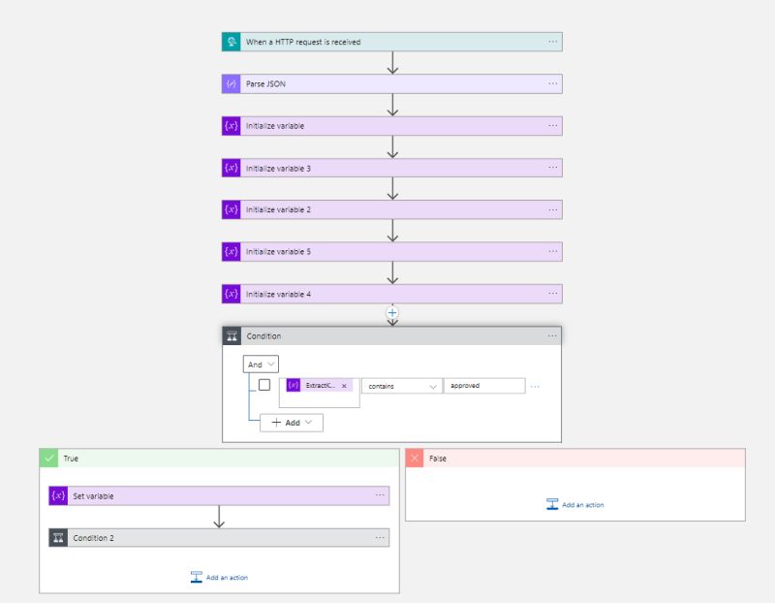Expand the Initialize variable 2 step
775x603 pixels.
(392, 209)
